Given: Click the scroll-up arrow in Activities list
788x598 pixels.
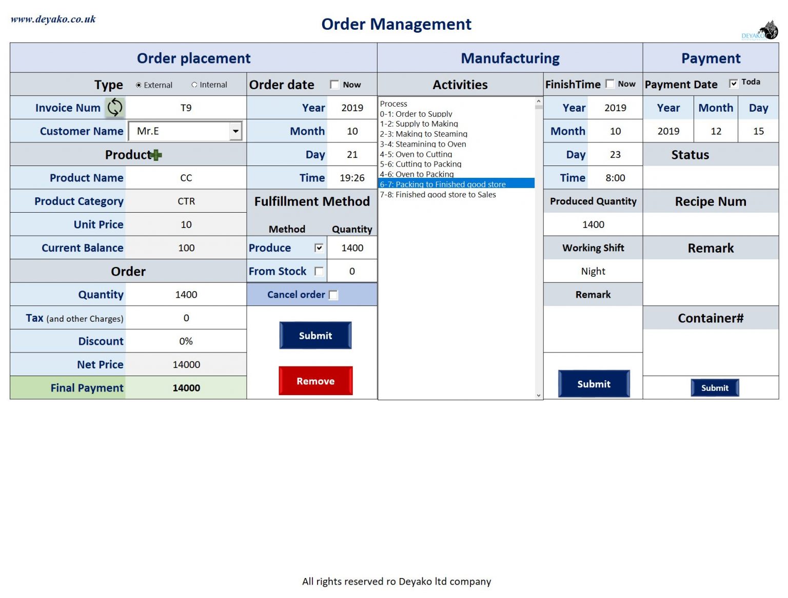Looking at the screenshot, I should 538,101.
